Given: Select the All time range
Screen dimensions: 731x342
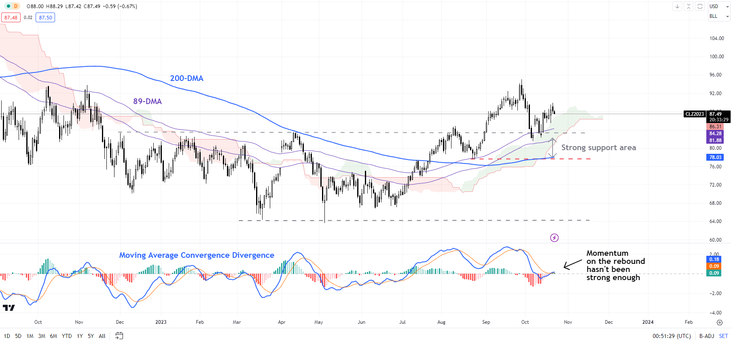Looking at the screenshot, I should click(102, 336).
